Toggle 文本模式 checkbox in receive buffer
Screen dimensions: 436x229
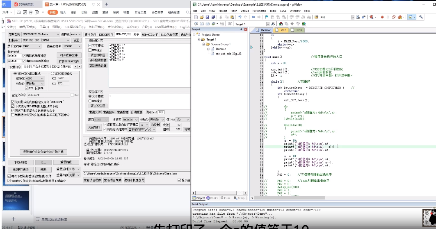point(90,45)
